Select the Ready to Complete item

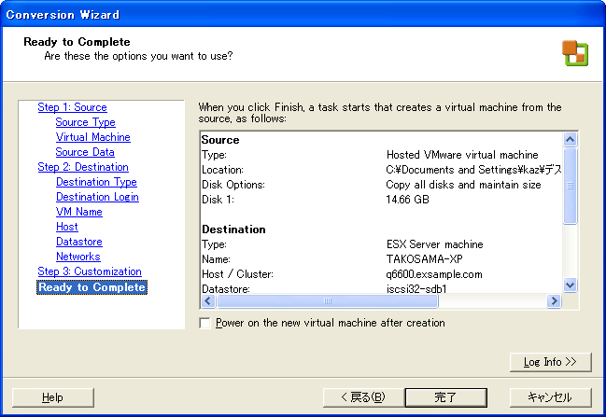[92, 287]
